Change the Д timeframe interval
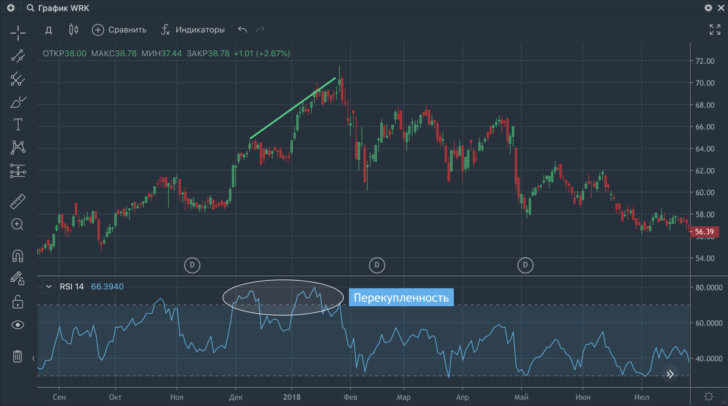This screenshot has width=728, height=406. [x=49, y=30]
